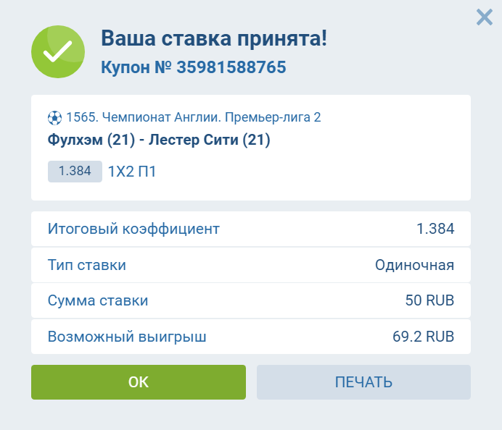Close the bet confirmation dialog

[484, 17]
